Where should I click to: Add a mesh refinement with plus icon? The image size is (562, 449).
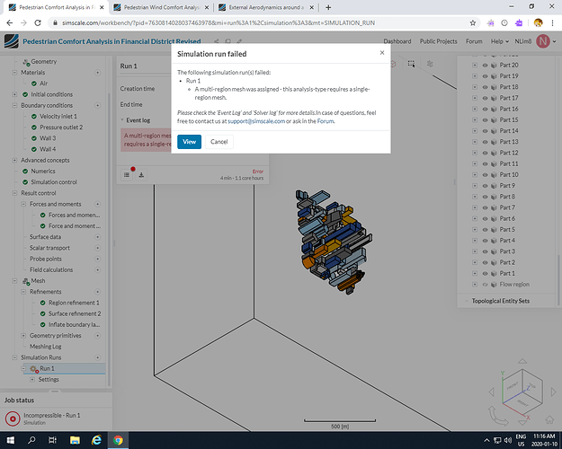[x=97, y=292]
